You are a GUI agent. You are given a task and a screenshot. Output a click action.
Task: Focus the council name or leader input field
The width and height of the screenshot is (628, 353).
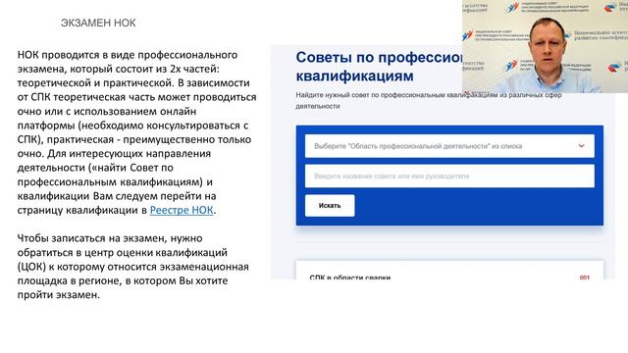pyautogui.click(x=449, y=176)
